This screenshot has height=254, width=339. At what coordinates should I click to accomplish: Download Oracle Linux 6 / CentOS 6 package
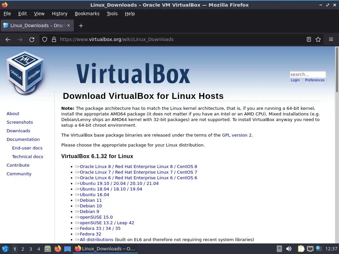pos(138,178)
